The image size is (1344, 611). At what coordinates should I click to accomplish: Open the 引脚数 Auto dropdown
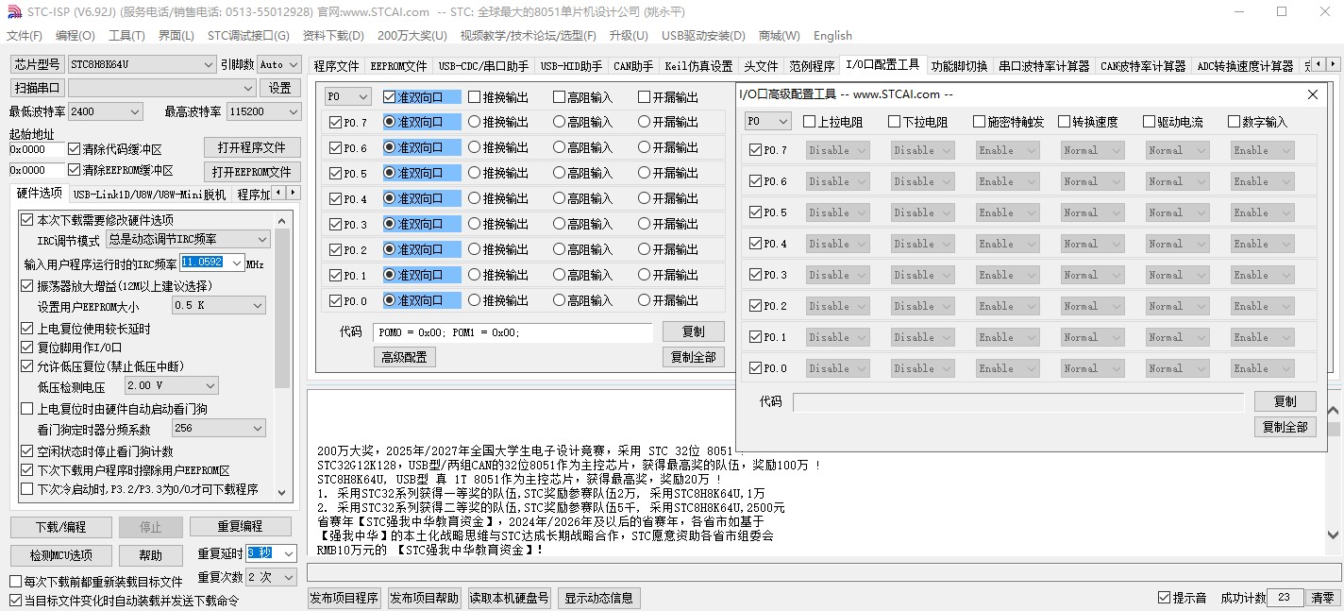click(x=278, y=64)
